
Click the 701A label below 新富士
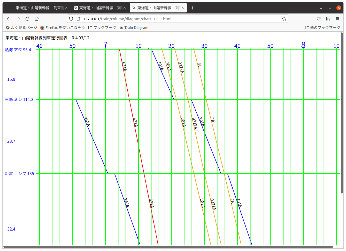(239, 203)
